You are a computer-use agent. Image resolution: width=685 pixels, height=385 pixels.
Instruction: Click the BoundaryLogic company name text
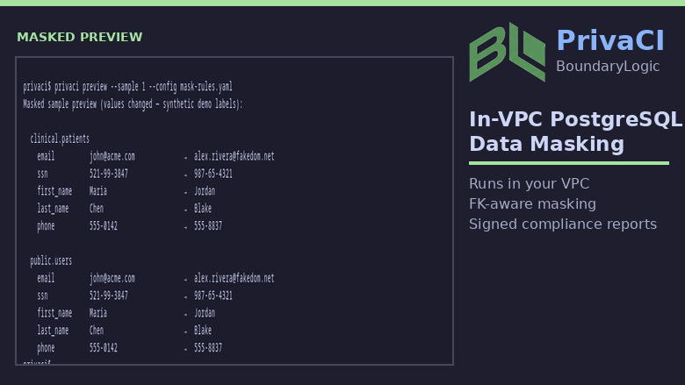pyautogui.click(x=608, y=67)
